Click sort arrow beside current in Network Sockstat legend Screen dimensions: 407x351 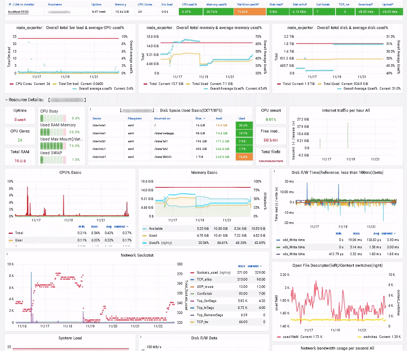click(x=260, y=266)
